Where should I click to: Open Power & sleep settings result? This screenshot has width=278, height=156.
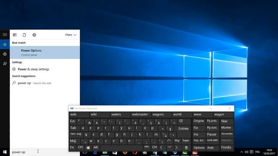tap(45, 69)
